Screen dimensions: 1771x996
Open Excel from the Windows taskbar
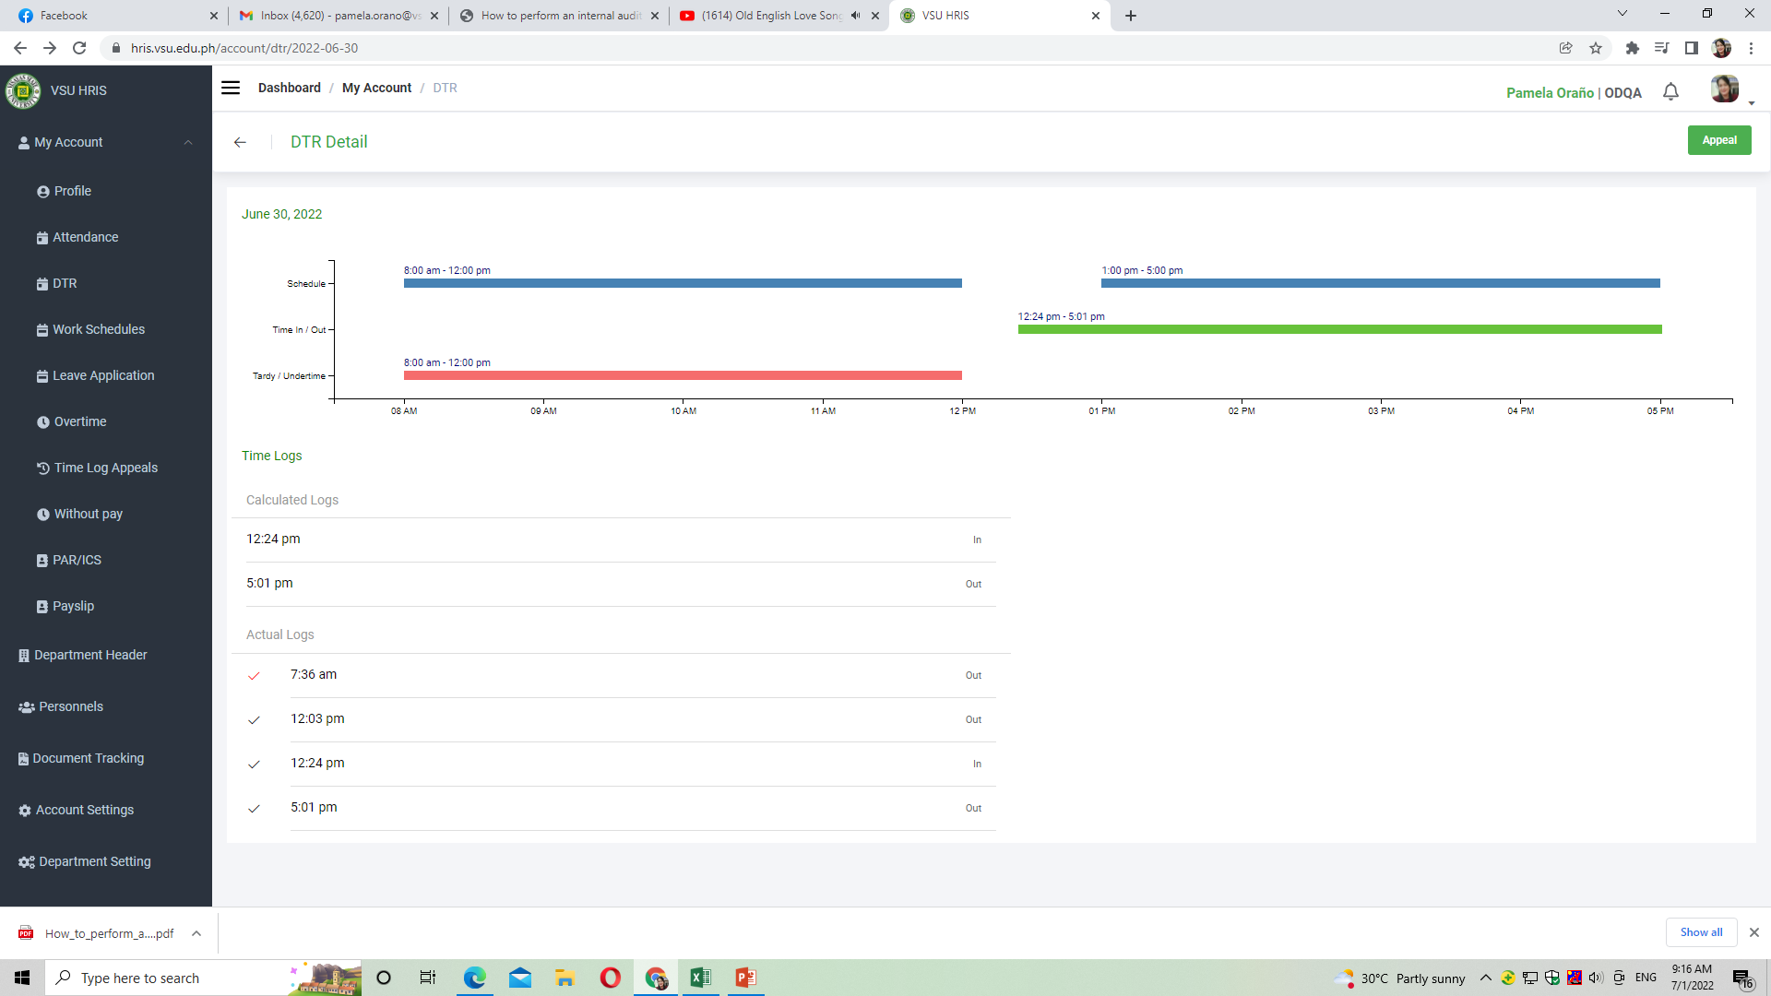coord(700,978)
